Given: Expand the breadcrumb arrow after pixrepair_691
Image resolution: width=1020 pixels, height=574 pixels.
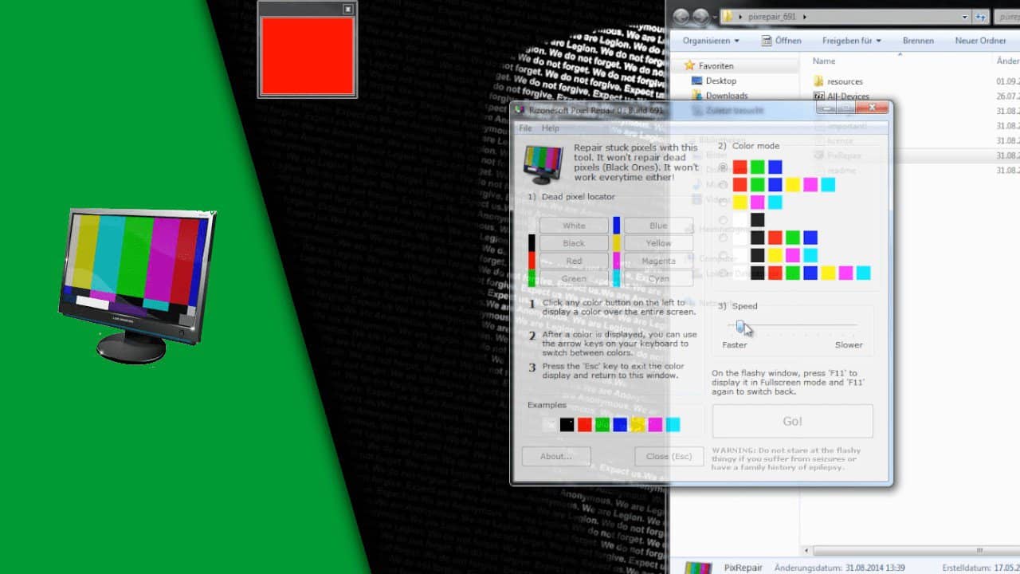Looking at the screenshot, I should pos(804,17).
